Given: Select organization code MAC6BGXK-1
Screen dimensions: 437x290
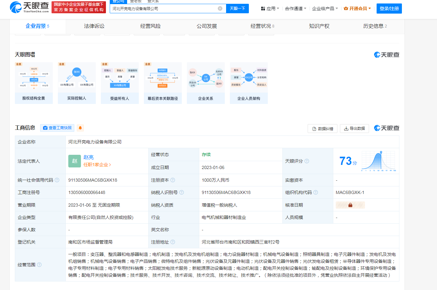Looking at the screenshot, I should click(x=350, y=192).
